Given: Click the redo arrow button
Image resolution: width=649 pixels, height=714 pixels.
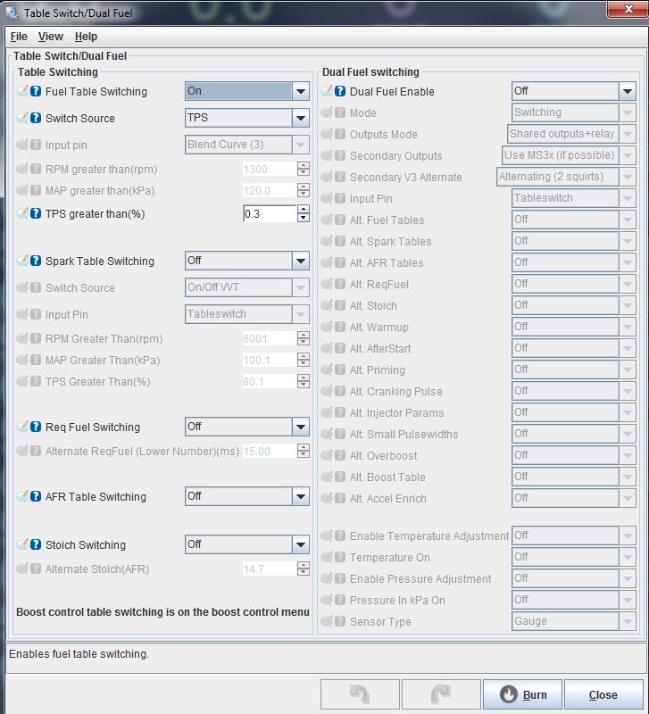Looking at the screenshot, I should coord(441,694).
